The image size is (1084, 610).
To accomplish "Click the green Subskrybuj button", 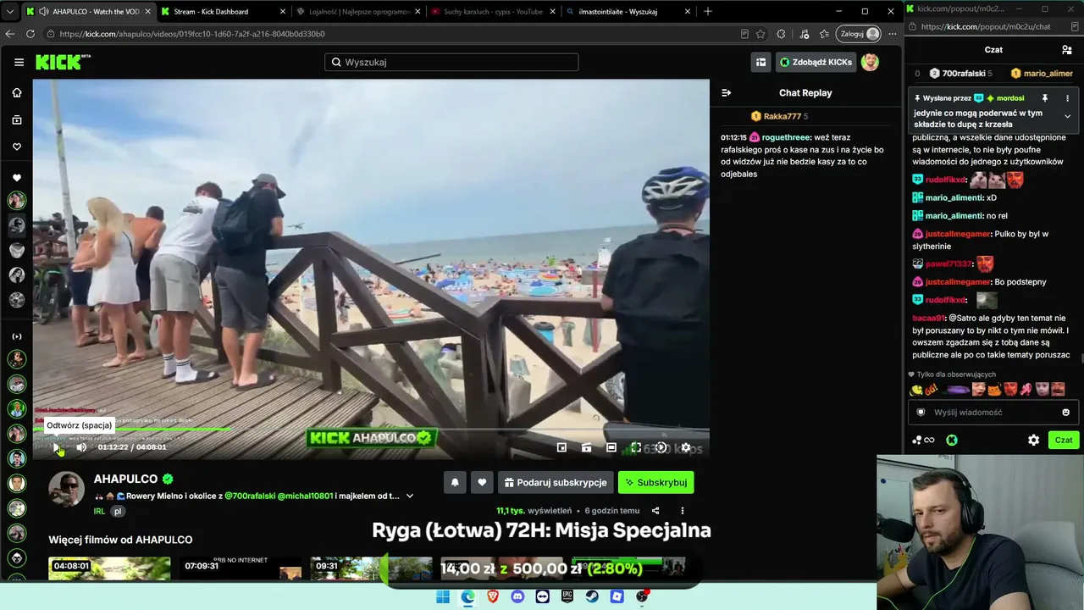I will 655,482.
